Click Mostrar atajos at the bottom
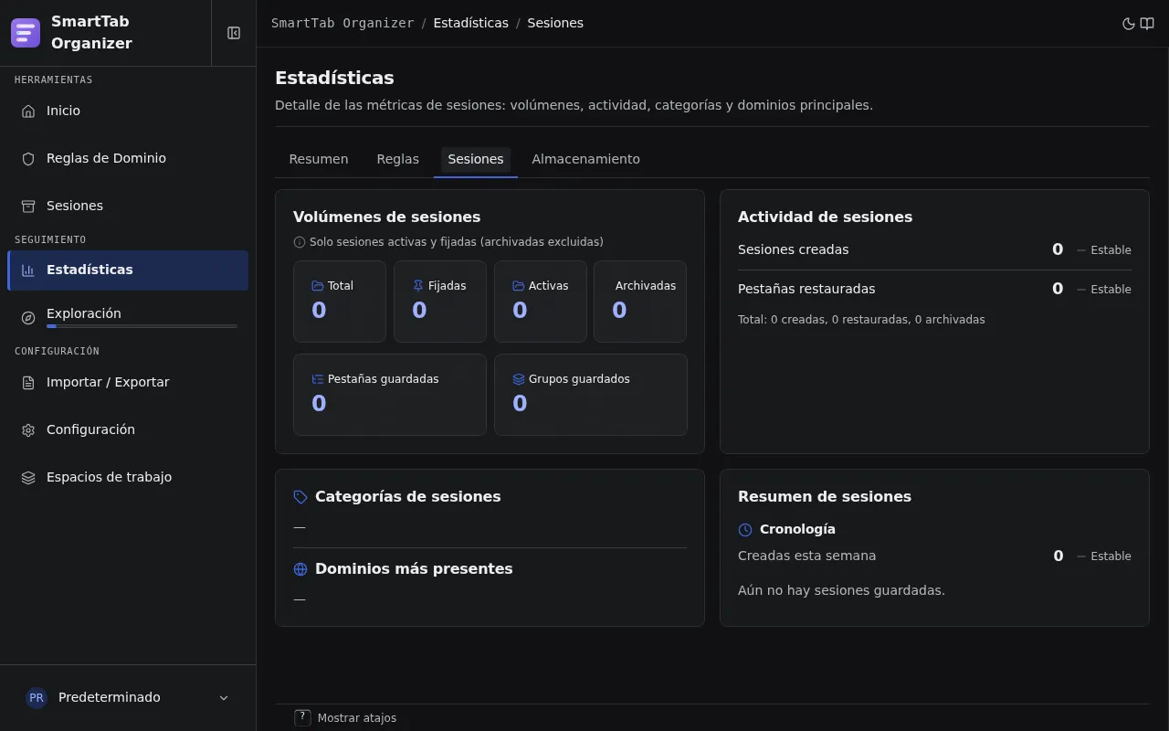Image resolution: width=1169 pixels, height=731 pixels. tap(357, 718)
